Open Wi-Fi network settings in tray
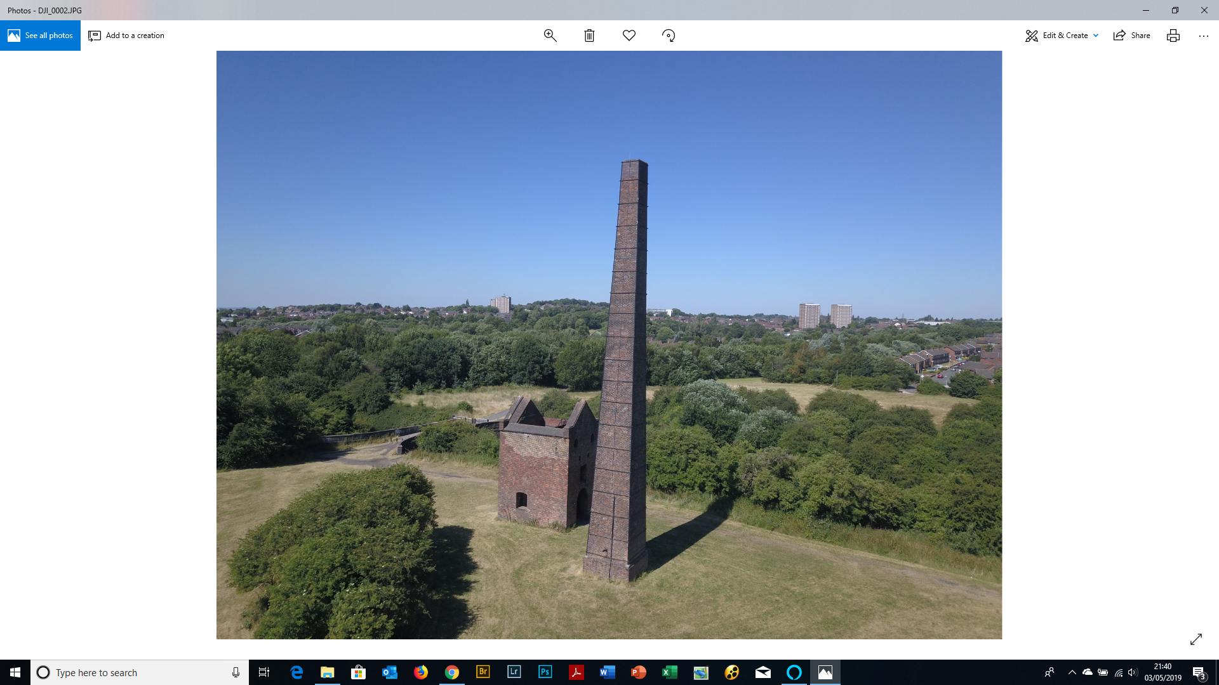 1119,672
